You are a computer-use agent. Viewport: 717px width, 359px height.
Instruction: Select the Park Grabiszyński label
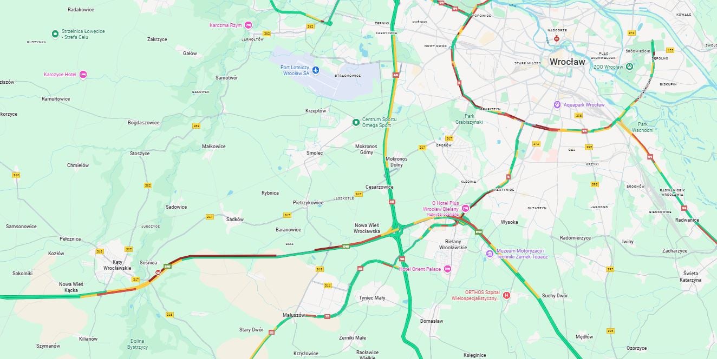(469, 119)
